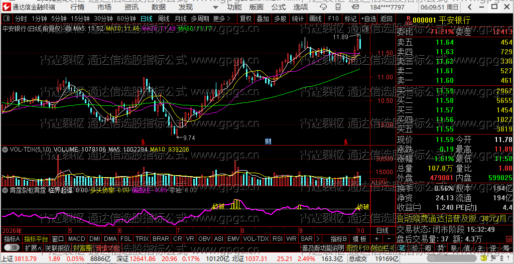
Task: Expand the 更多 periods dropdown
Action: pos(221,19)
